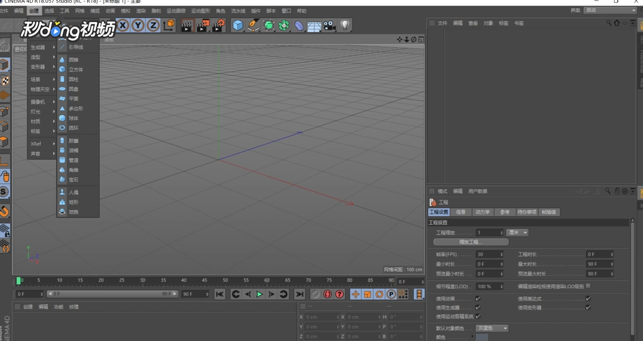Click the point-level animation dots icon

(403, 294)
